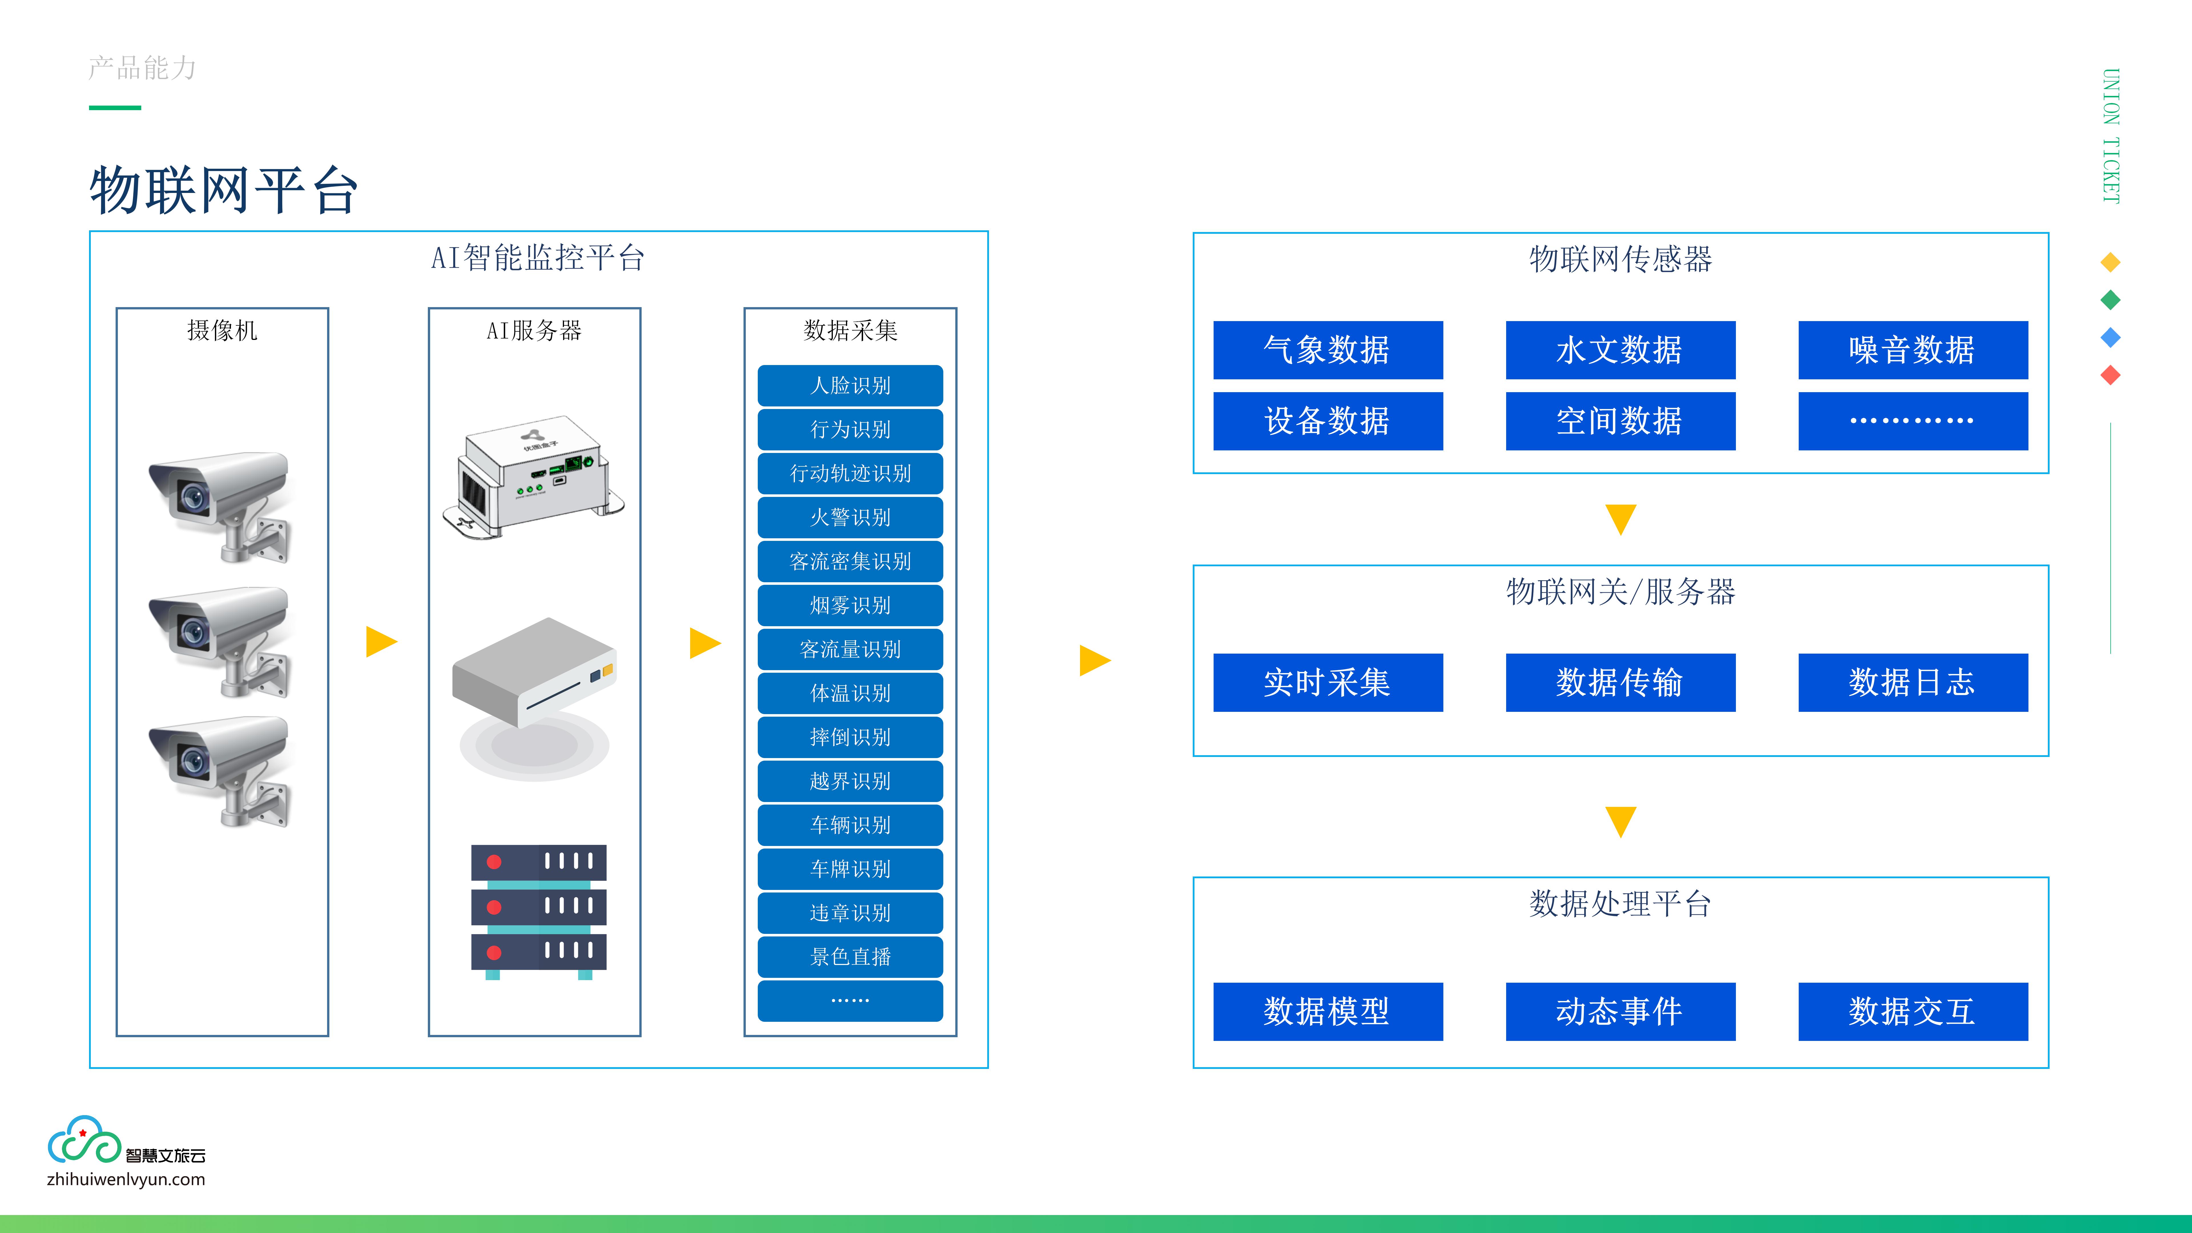Image resolution: width=2192 pixels, height=1233 pixels.
Task: Select the 越界识别 button
Action: pyautogui.click(x=850, y=781)
